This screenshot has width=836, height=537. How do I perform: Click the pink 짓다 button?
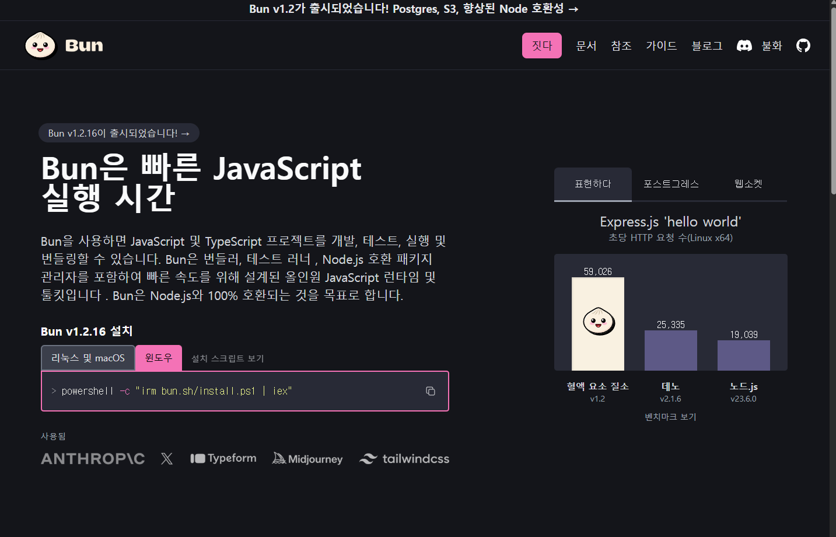click(x=542, y=46)
